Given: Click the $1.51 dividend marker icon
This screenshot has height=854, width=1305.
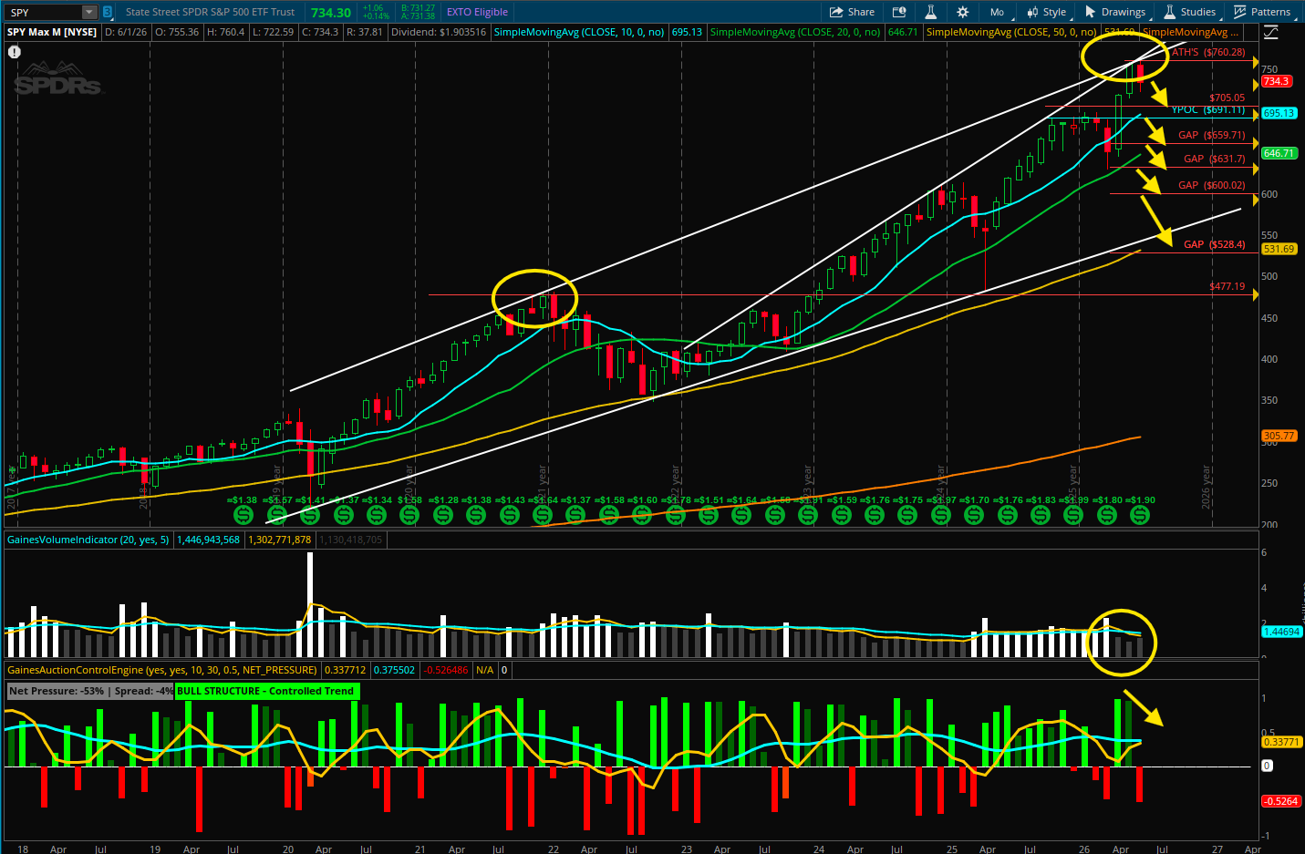Looking at the screenshot, I should (709, 515).
